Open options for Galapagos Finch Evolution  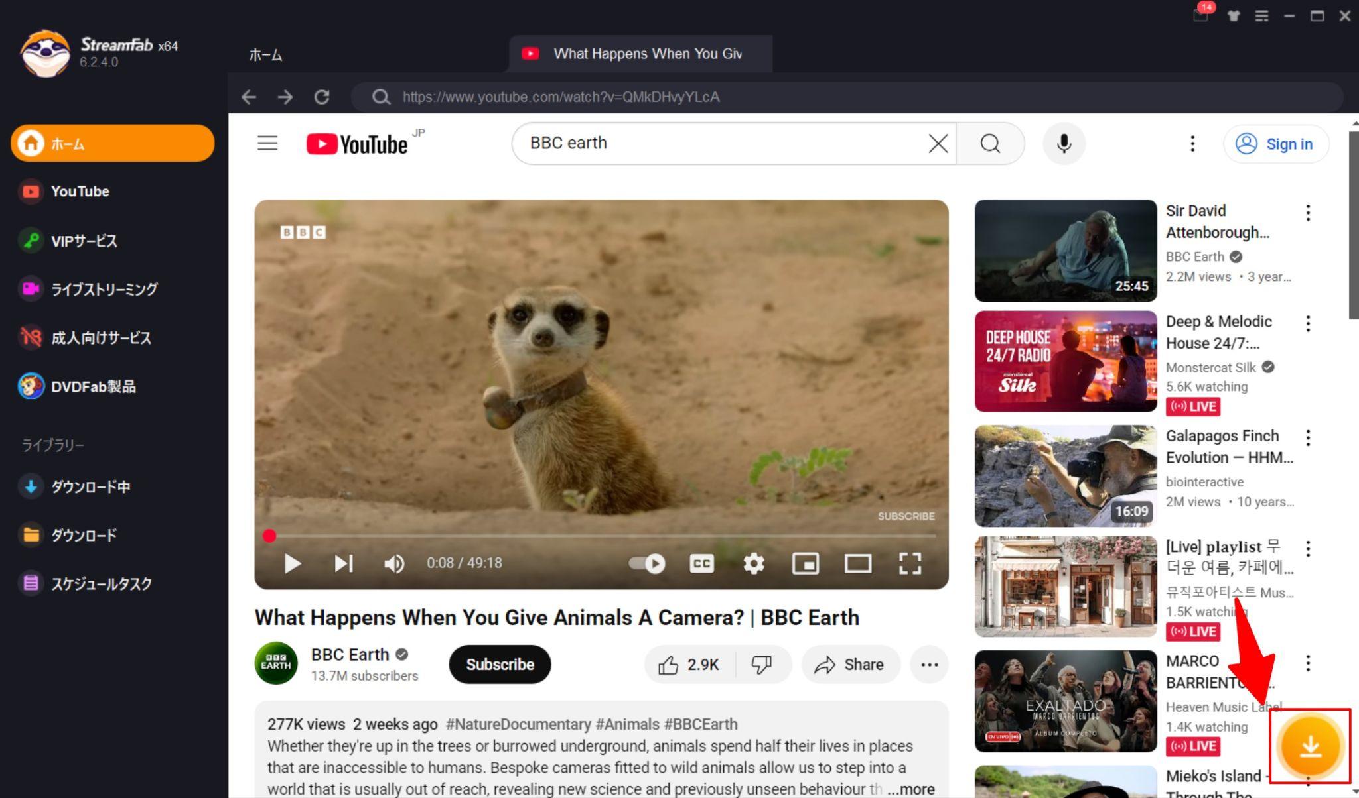coord(1308,437)
